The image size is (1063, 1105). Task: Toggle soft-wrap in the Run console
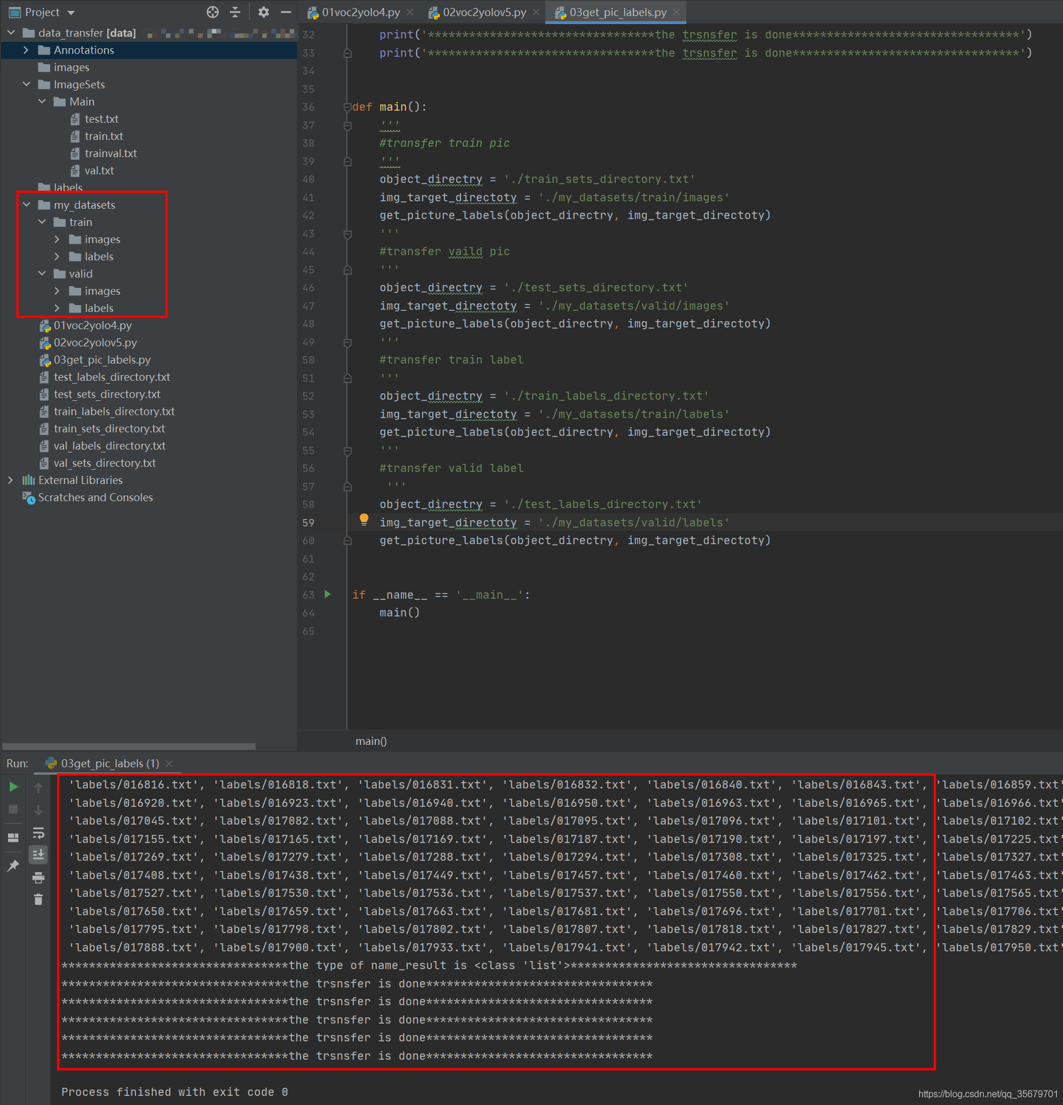point(38,833)
